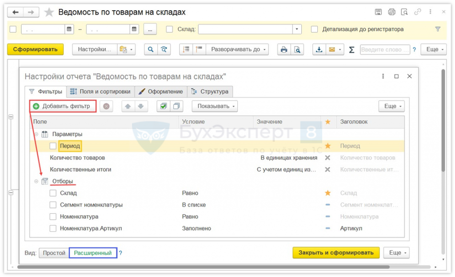Open the help question mark next to Расширенный

click(x=120, y=253)
